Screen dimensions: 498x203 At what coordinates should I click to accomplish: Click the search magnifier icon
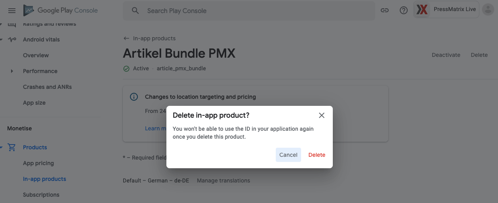[135, 11]
